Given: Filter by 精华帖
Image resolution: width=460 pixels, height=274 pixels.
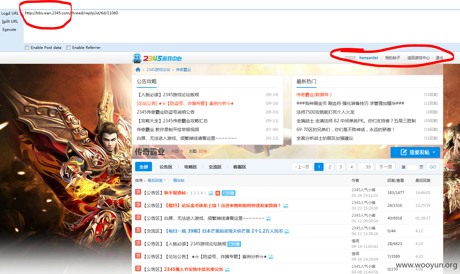Looking at the screenshot, I should click(179, 181).
